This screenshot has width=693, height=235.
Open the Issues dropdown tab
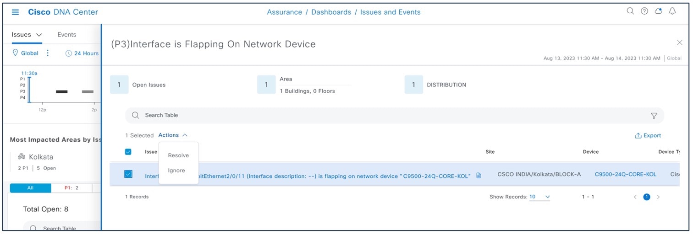[x=27, y=35]
